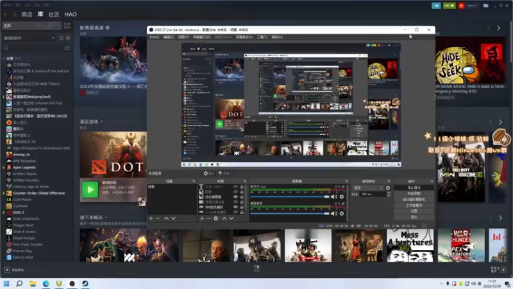Add a new scene in OBS Scenes panel
The width and height of the screenshot is (513, 289).
coord(151,218)
